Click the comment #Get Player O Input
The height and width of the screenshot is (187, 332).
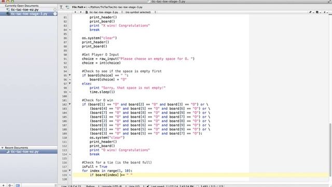(100, 55)
